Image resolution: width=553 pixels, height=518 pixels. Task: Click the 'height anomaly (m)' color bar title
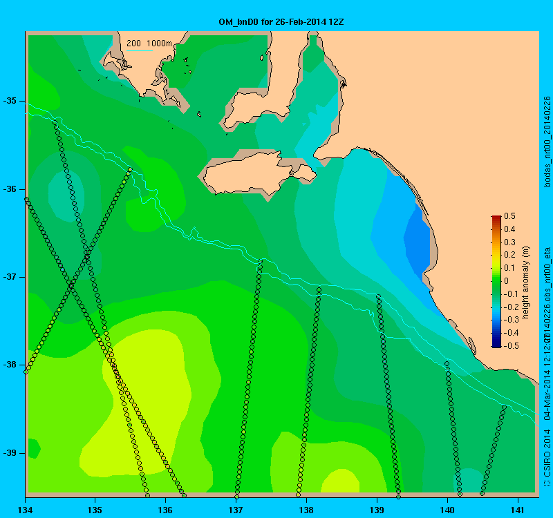coord(526,282)
